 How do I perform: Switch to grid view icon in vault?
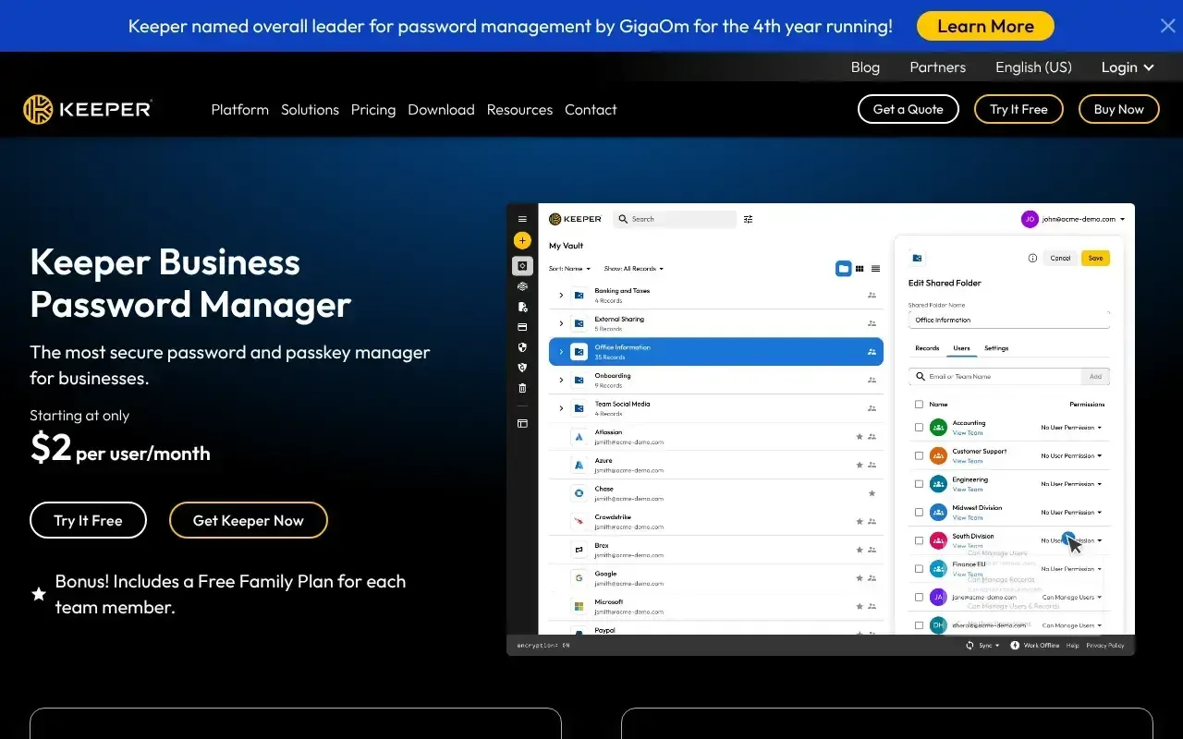[x=860, y=269]
